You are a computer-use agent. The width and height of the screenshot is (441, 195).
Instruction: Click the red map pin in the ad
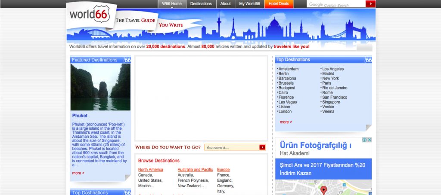click(x=324, y=190)
